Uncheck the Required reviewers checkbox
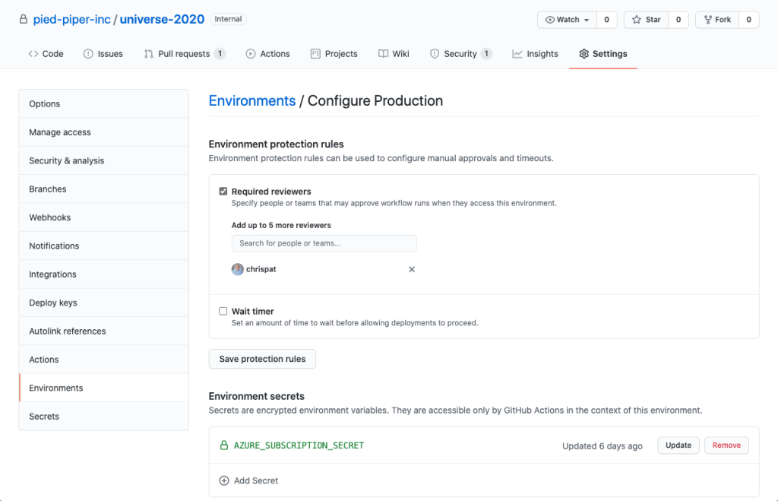The image size is (778, 501). click(223, 192)
